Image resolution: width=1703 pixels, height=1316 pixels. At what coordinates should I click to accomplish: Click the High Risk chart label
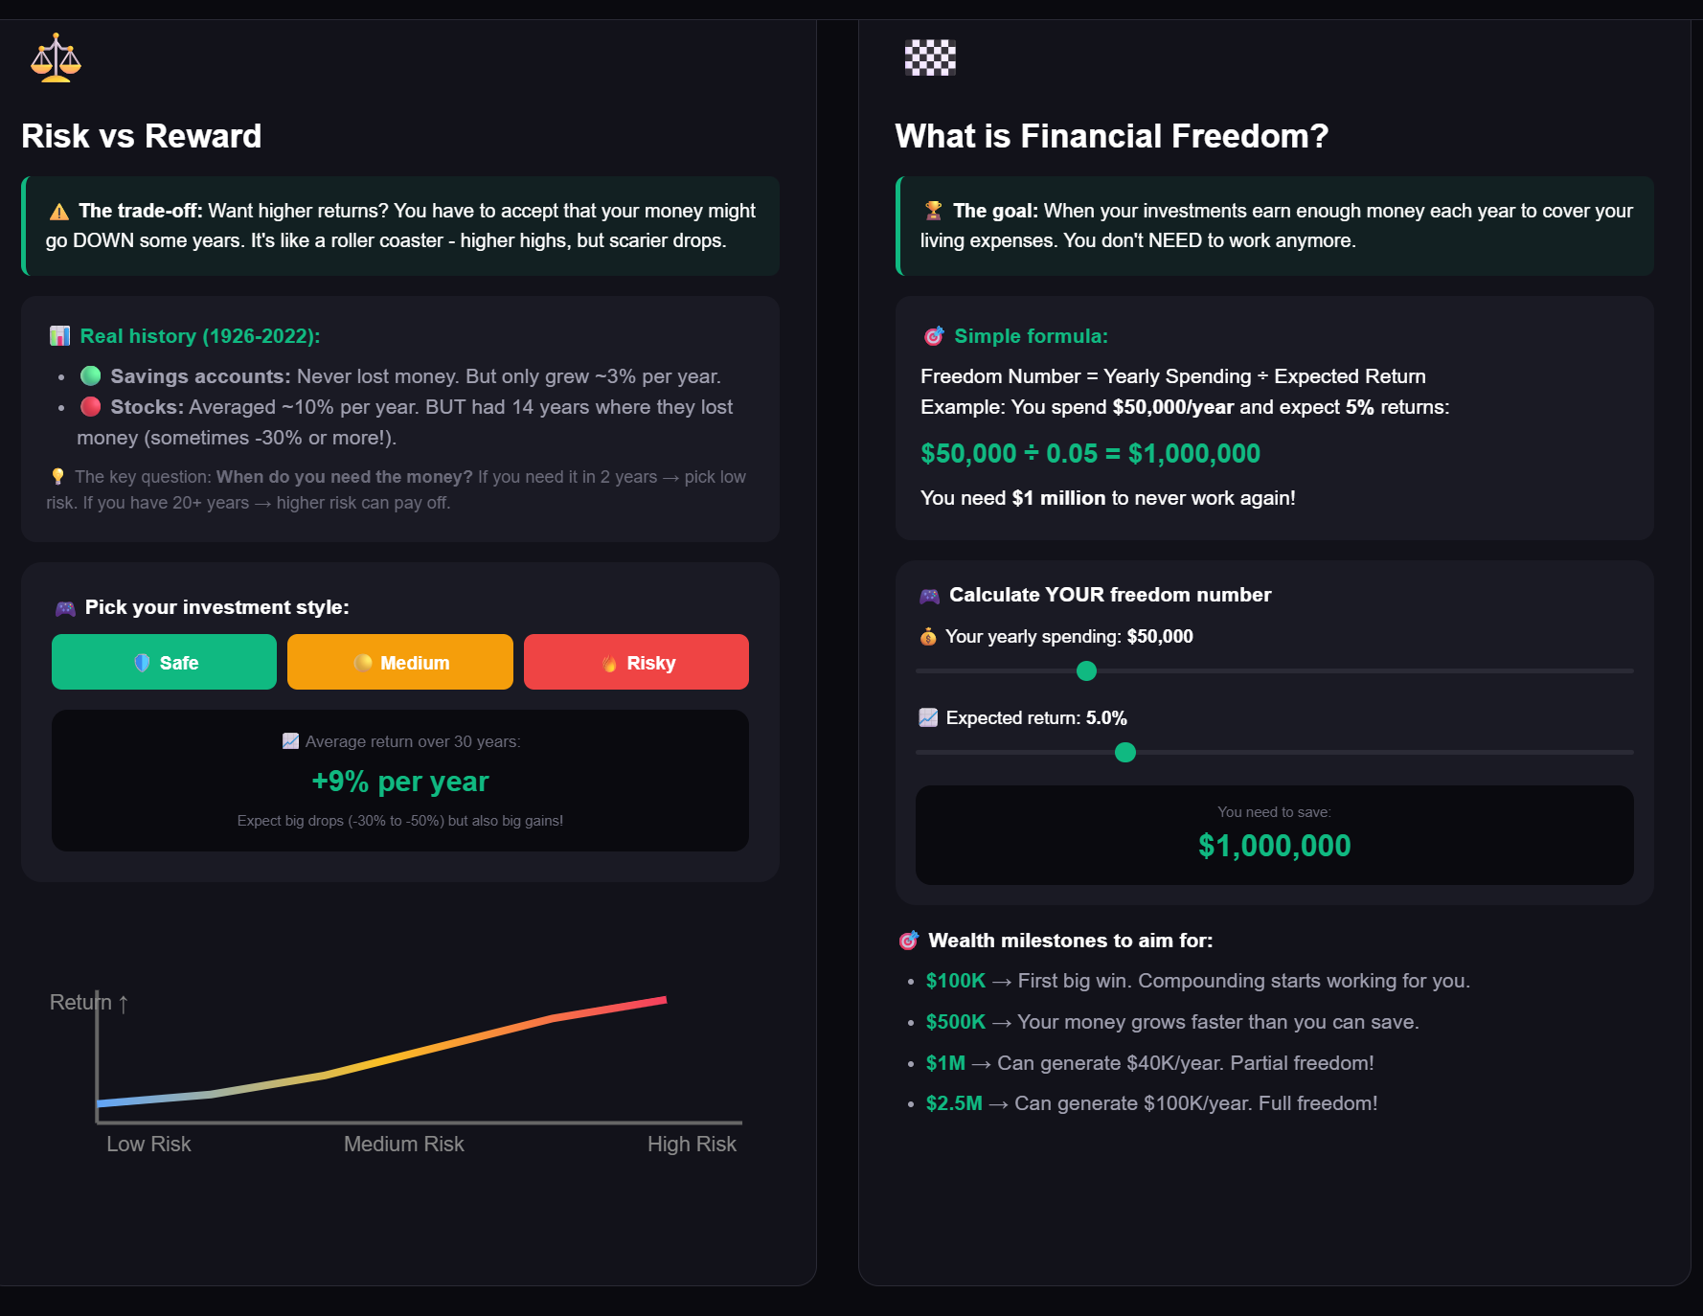692,1144
